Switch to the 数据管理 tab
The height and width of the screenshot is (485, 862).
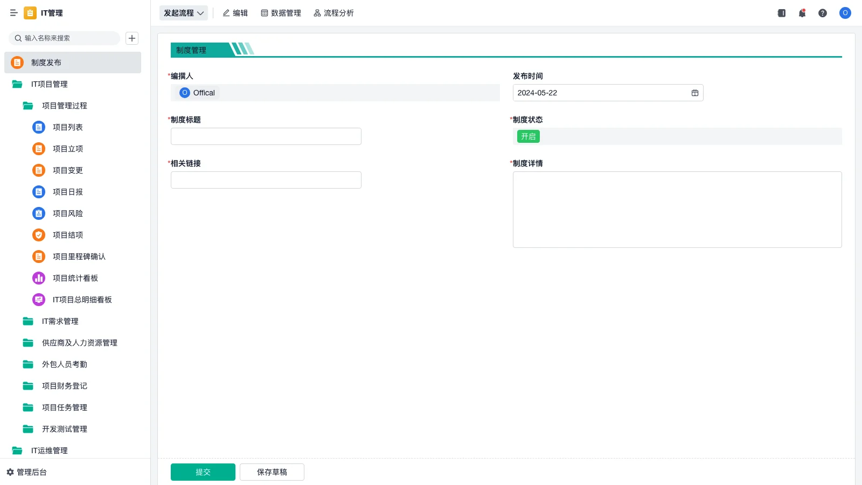281,13
